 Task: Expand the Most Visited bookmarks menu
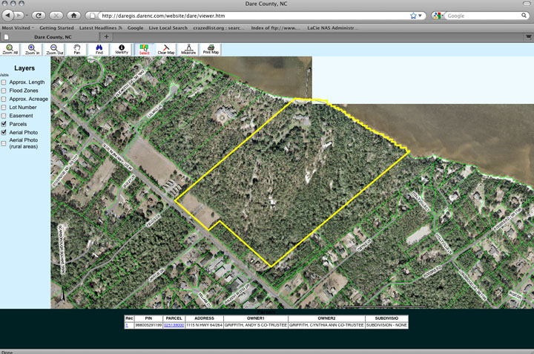[18, 28]
